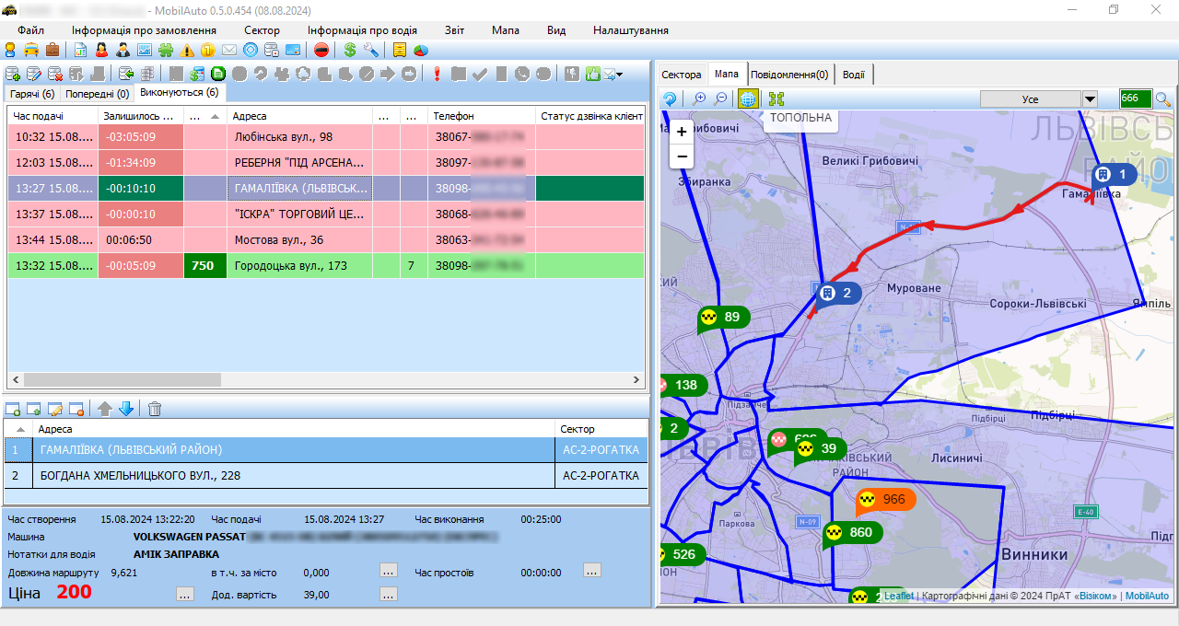Click the pie chart icon in toolbar

[x=421, y=50]
